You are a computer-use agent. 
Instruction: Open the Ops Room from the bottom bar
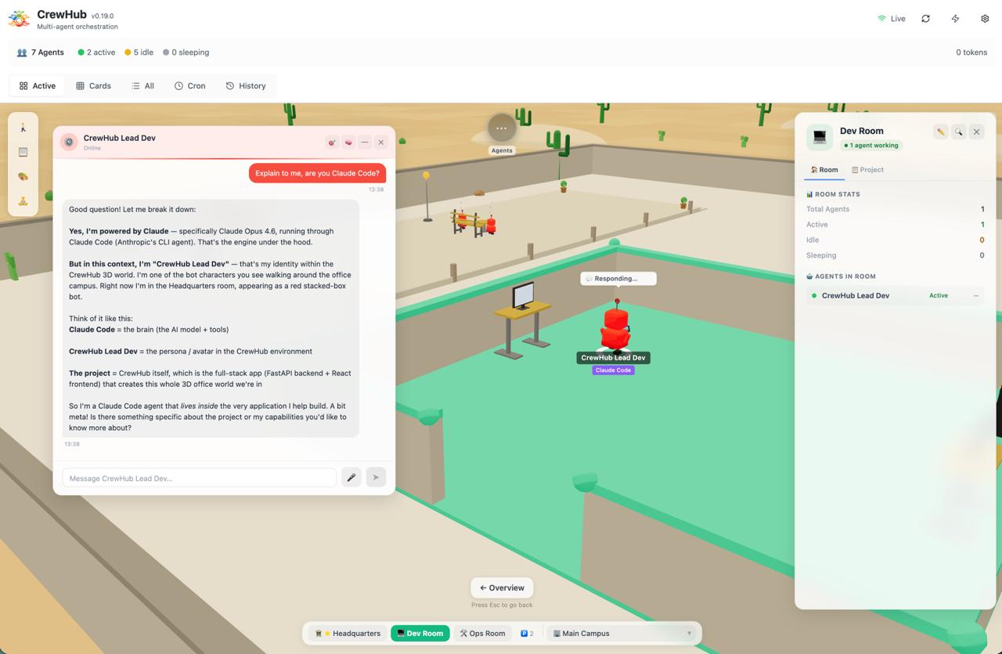click(481, 633)
